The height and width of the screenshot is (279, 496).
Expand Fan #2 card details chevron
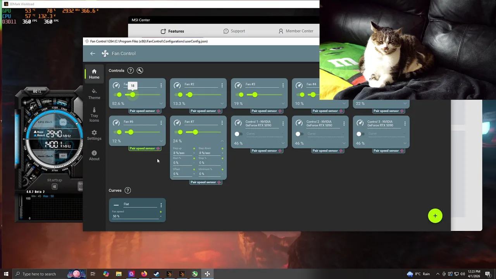click(222, 103)
